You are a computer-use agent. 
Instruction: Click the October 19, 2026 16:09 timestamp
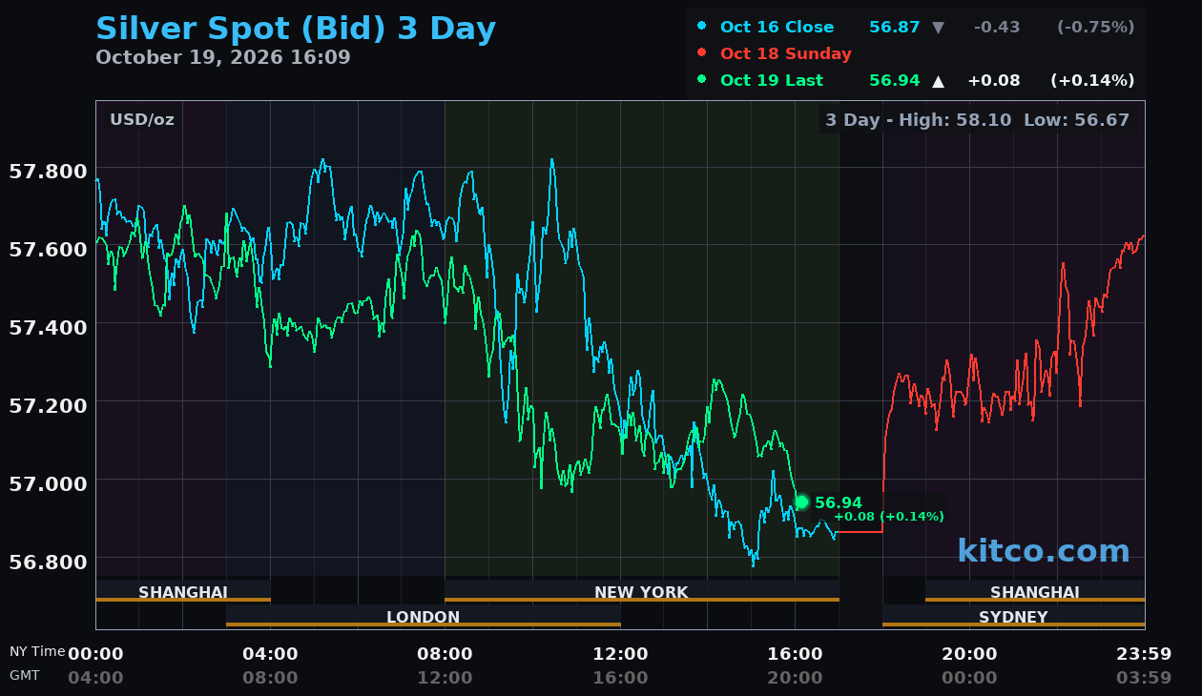coord(223,57)
